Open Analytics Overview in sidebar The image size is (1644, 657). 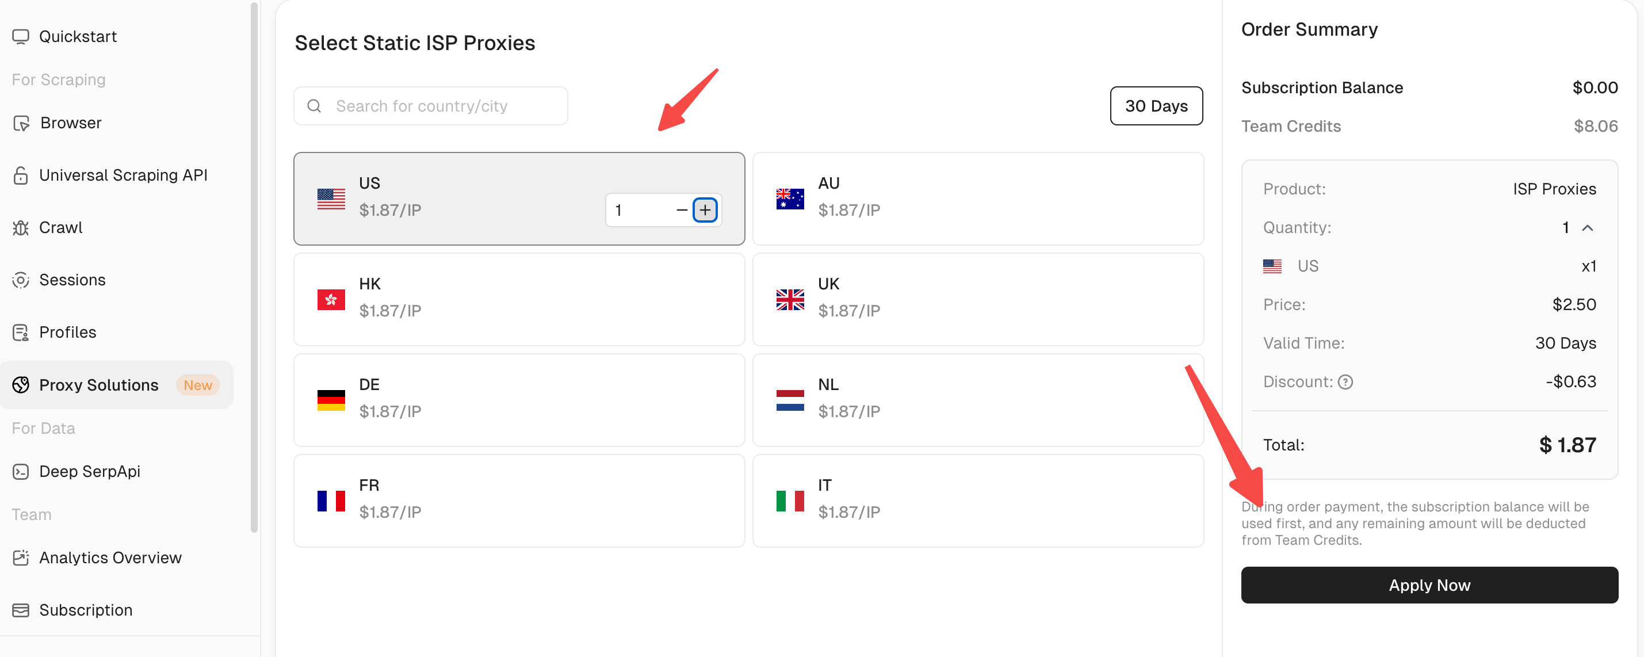[x=110, y=558]
